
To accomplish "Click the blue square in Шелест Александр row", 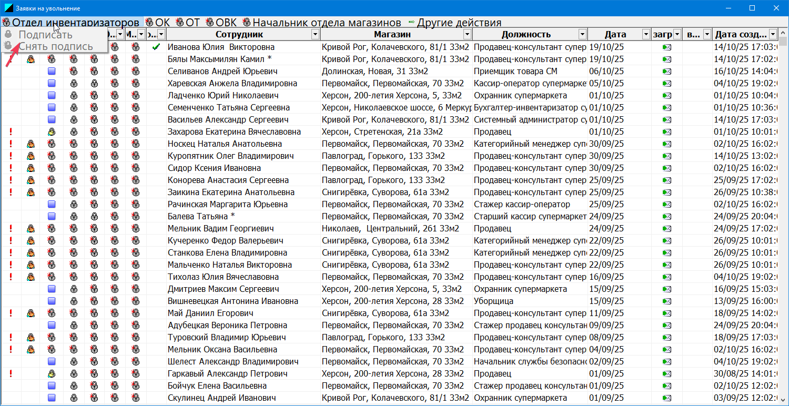I will coord(52,361).
